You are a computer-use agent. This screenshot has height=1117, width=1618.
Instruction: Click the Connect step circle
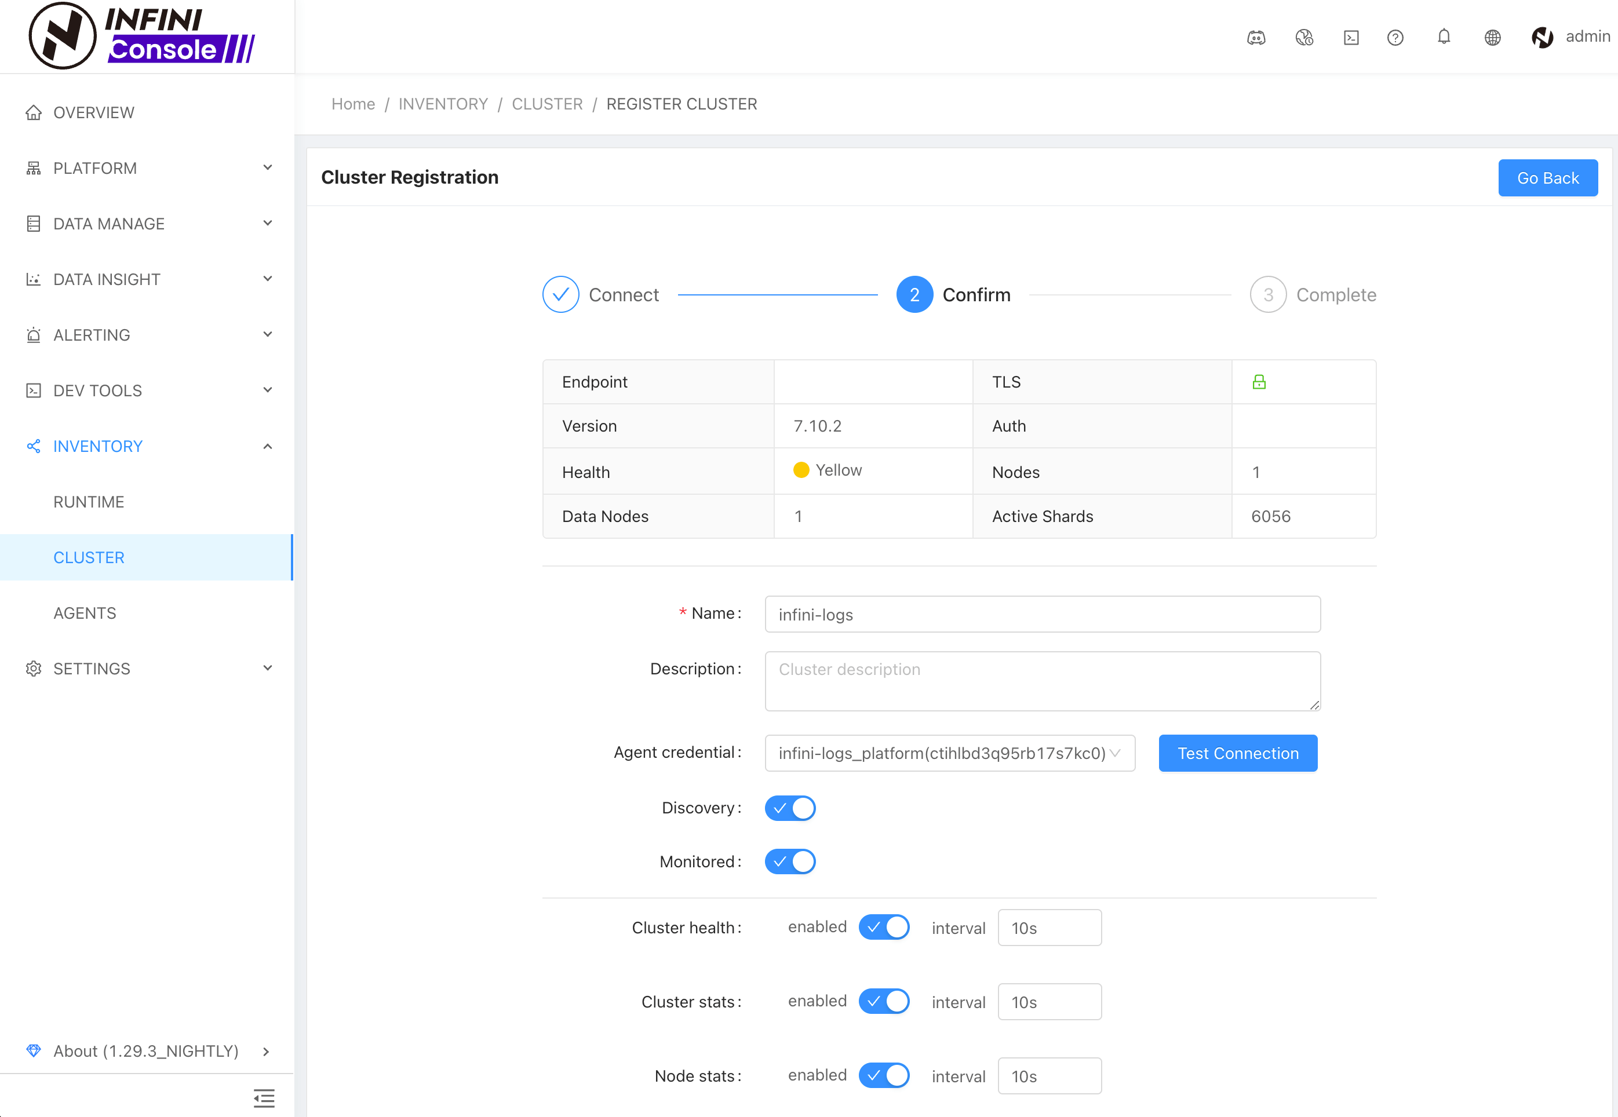560,295
